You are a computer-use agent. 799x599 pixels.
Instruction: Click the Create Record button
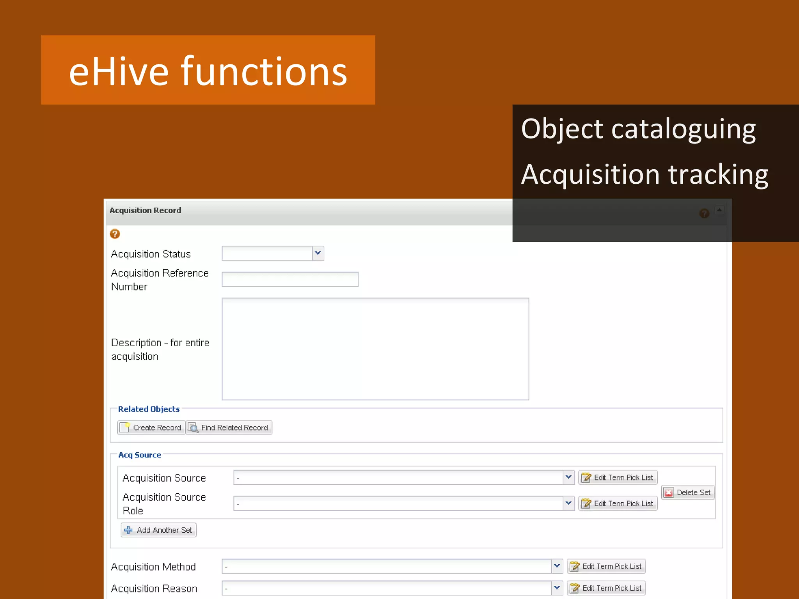[151, 427]
